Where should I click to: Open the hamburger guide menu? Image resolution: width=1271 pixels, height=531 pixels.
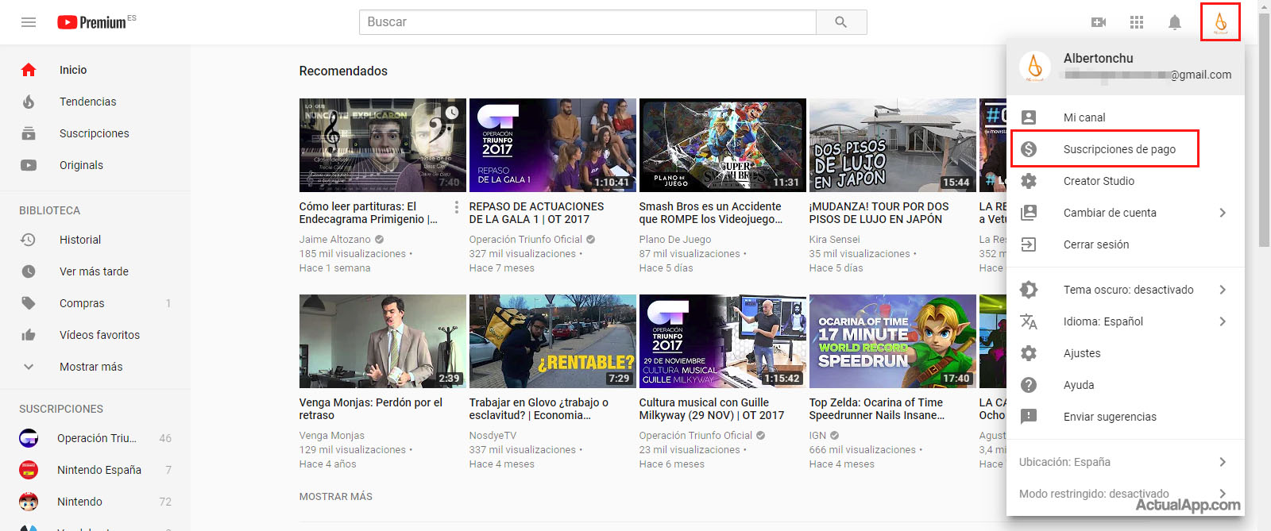pyautogui.click(x=29, y=22)
